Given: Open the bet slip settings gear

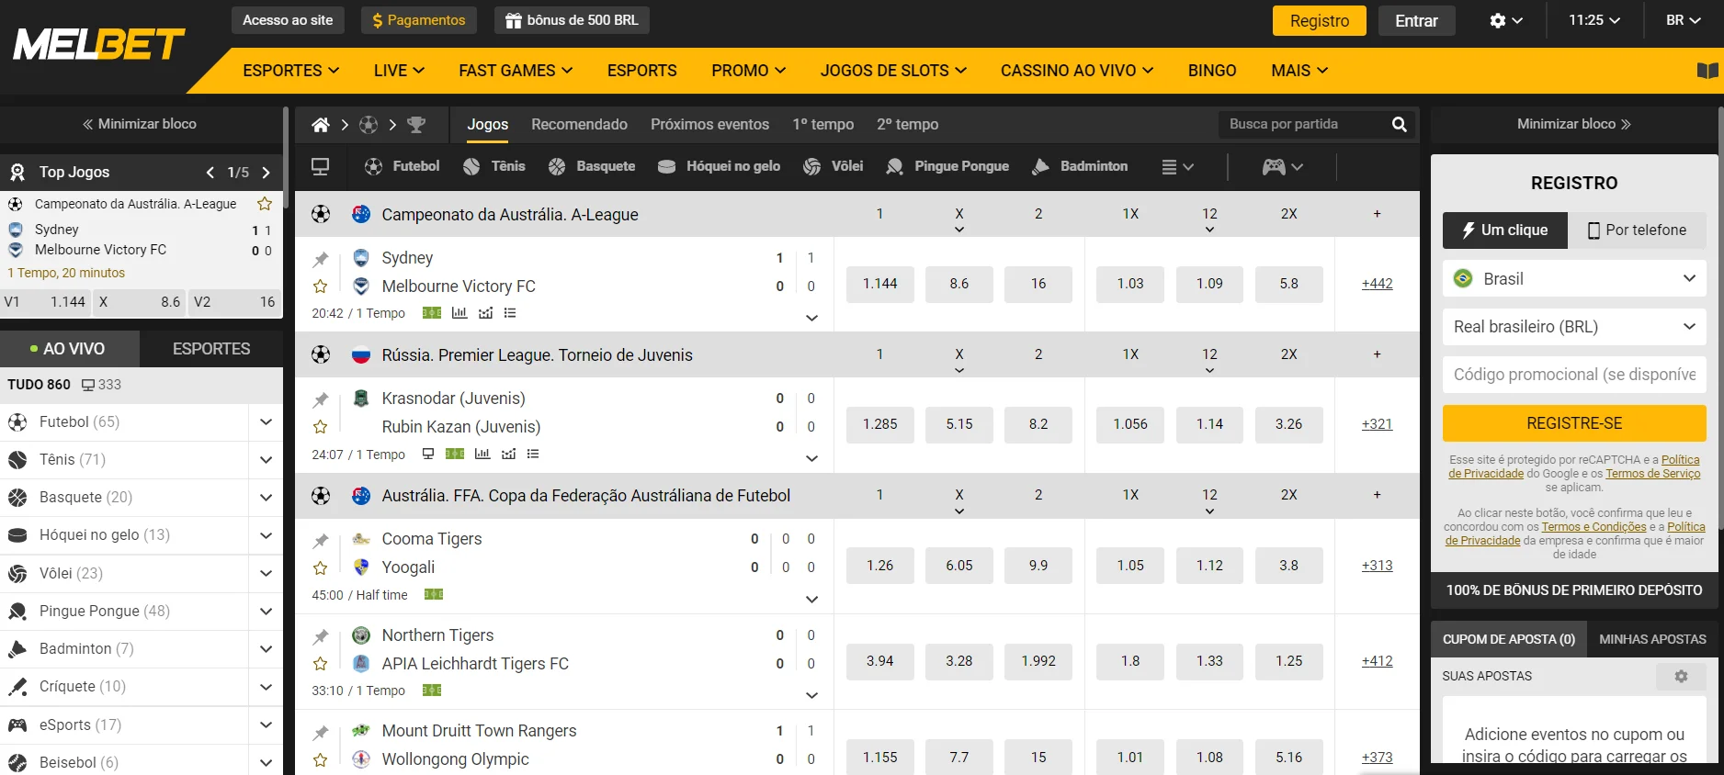Looking at the screenshot, I should [1681, 677].
